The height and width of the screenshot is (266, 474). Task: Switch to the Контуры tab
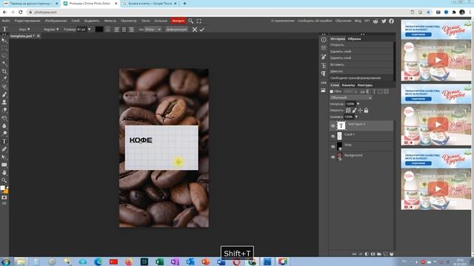pyautogui.click(x=365, y=86)
